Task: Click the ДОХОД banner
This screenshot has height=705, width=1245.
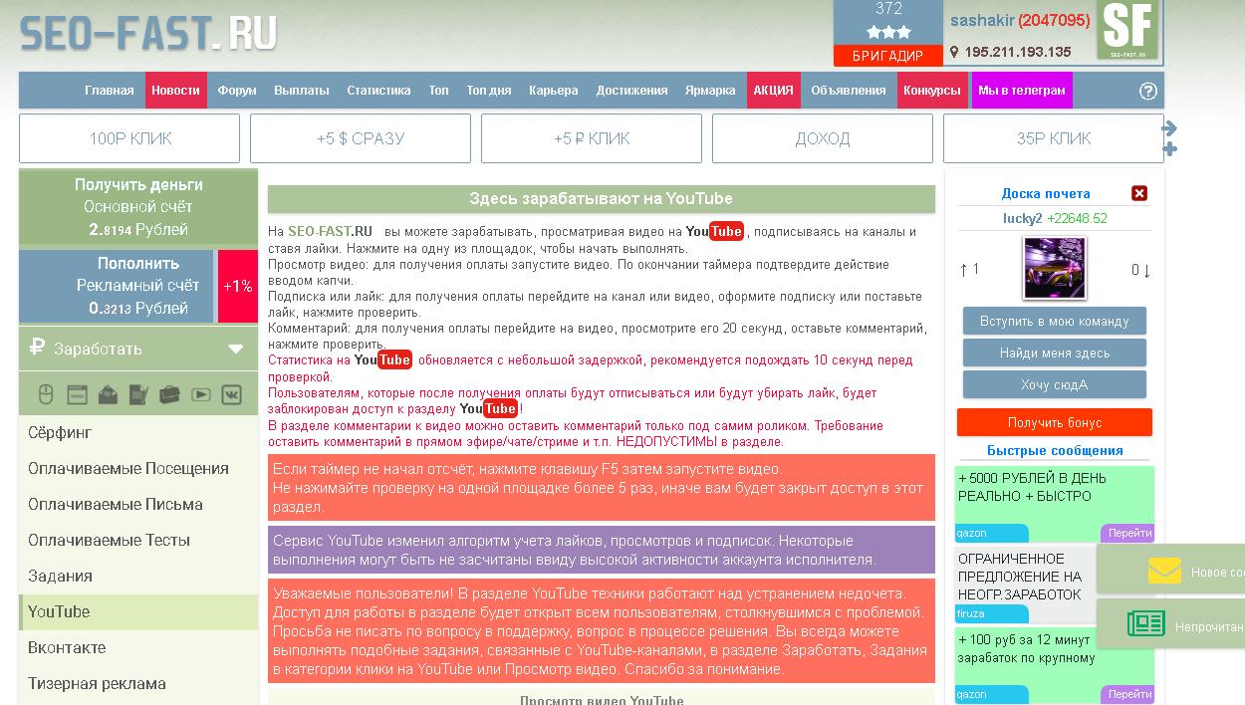Action: [823, 138]
